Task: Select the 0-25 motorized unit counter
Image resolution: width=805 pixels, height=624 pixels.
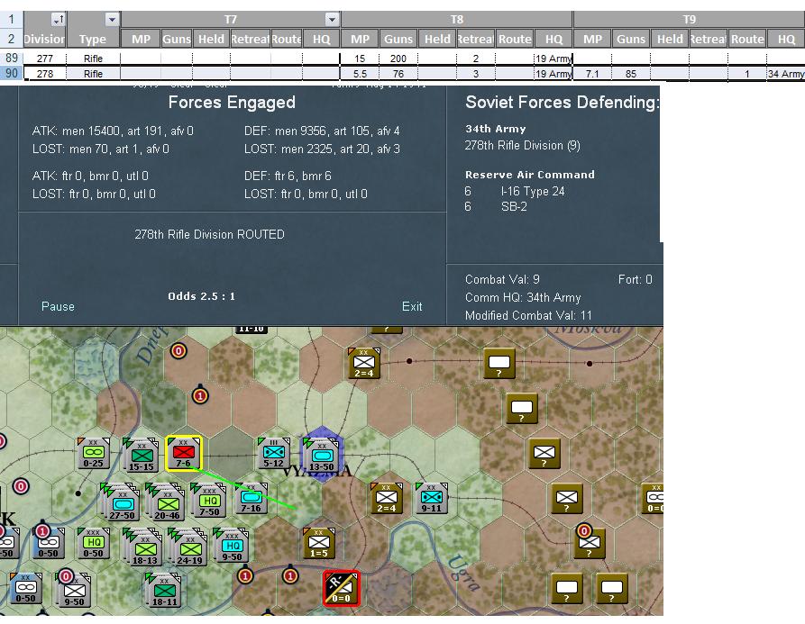Action: click(x=94, y=453)
